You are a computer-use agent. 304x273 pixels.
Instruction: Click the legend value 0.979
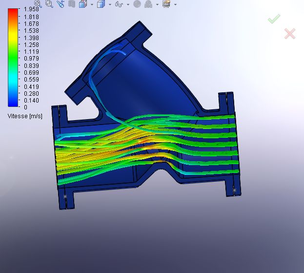tap(31, 59)
